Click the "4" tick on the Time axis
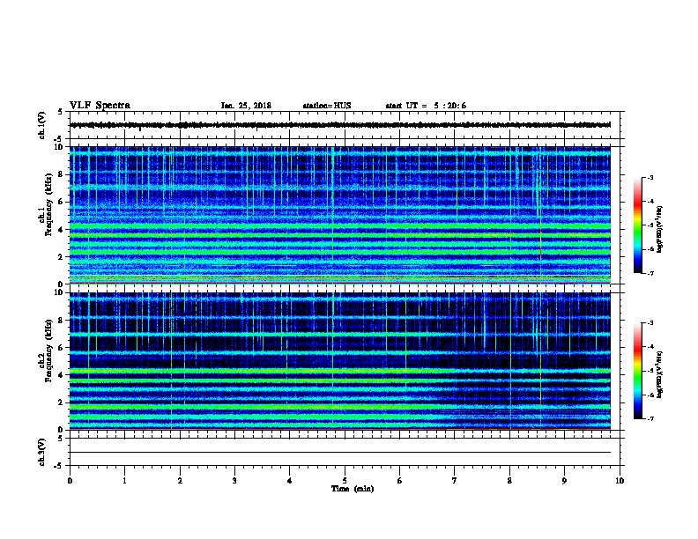This screenshot has height=539, width=698. [x=290, y=481]
